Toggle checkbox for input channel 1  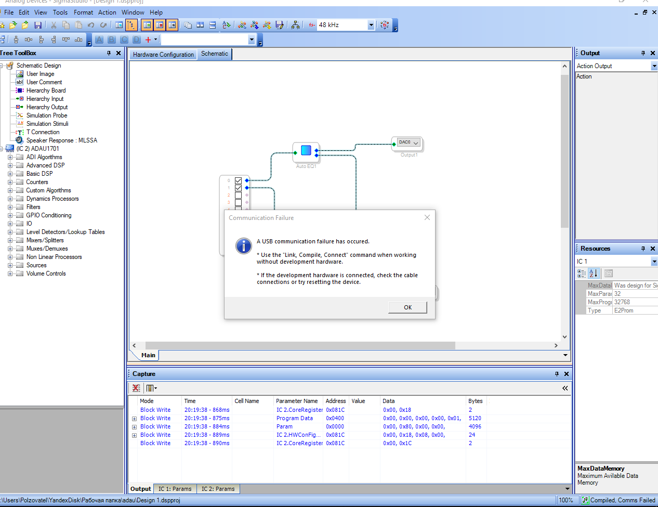[239, 188]
